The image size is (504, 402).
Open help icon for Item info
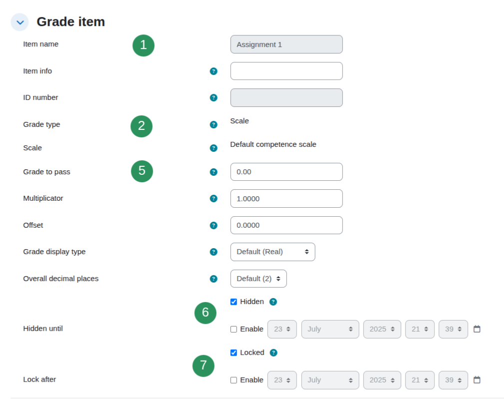[x=213, y=71]
